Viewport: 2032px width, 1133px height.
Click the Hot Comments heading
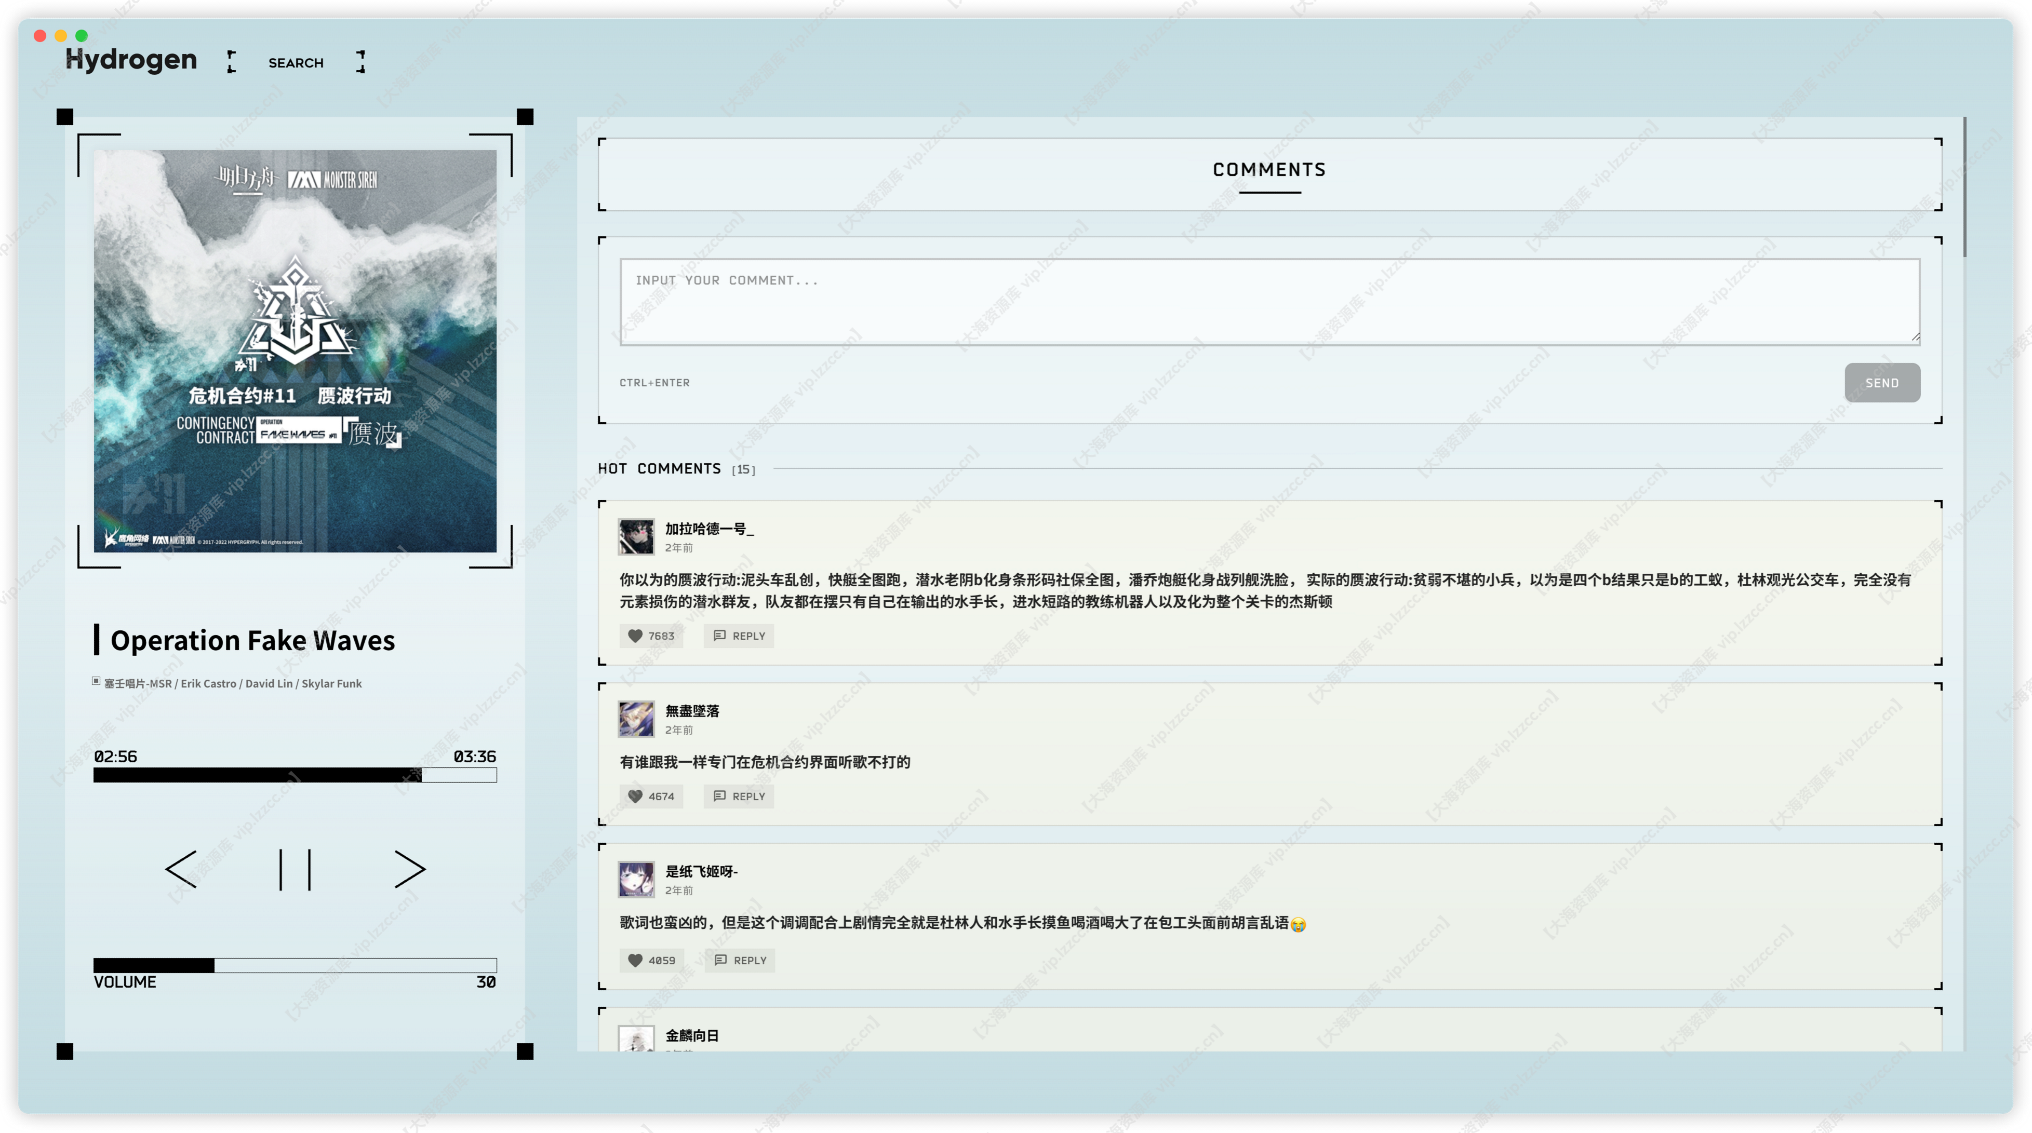click(660, 468)
